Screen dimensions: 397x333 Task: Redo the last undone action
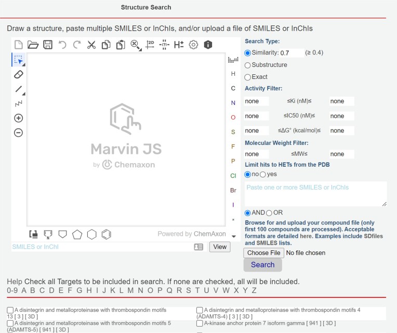coord(77,45)
